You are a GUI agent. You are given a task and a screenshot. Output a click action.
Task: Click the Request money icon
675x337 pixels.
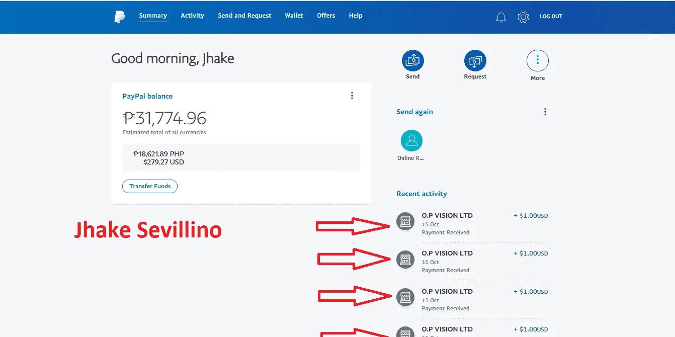[475, 61]
